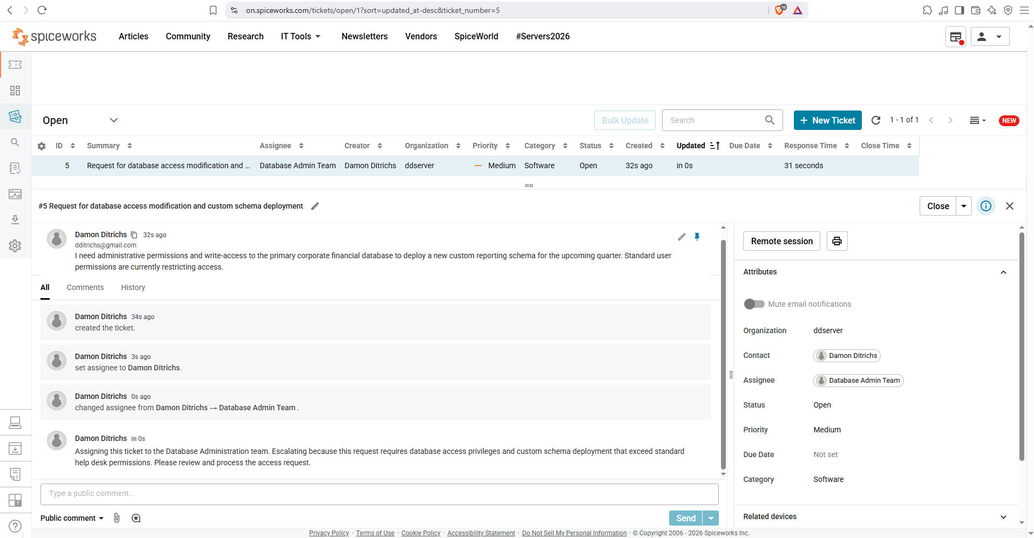Click the NEW badge
The image size is (1034, 538).
click(1009, 121)
